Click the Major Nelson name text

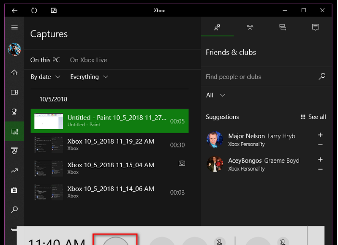pos(246,136)
